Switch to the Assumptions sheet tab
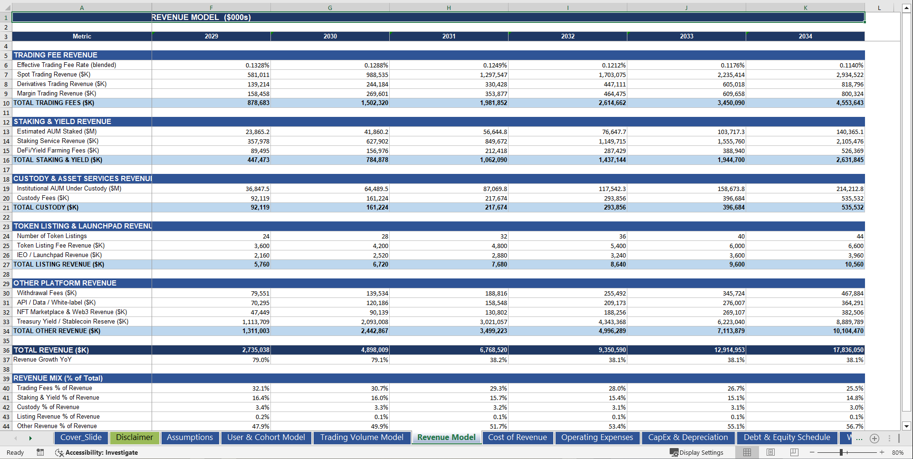 (x=190, y=437)
